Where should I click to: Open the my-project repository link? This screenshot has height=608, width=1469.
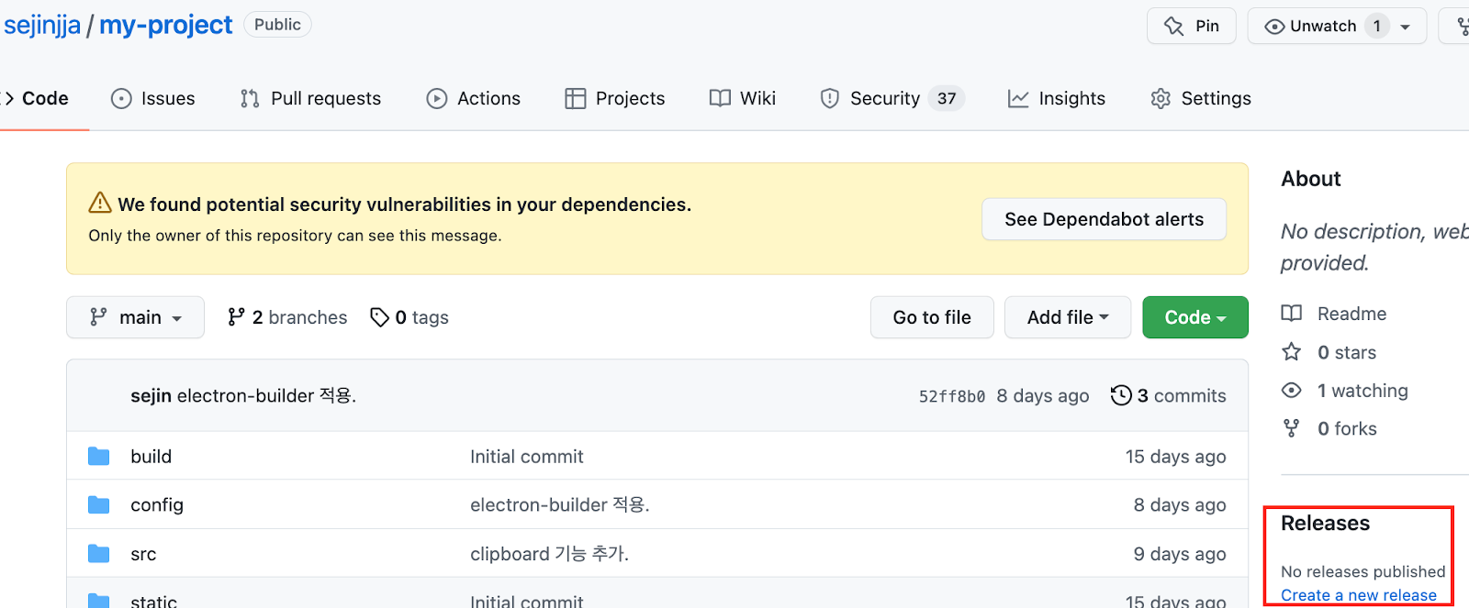[165, 25]
